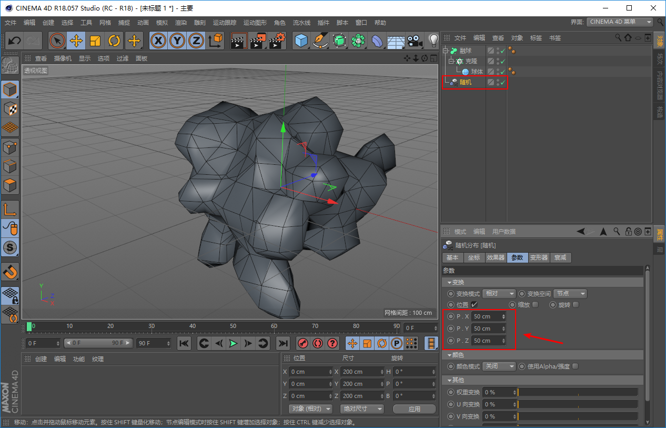Switch to the 效果器 tab
Image resolution: width=666 pixels, height=428 pixels.
click(x=496, y=257)
